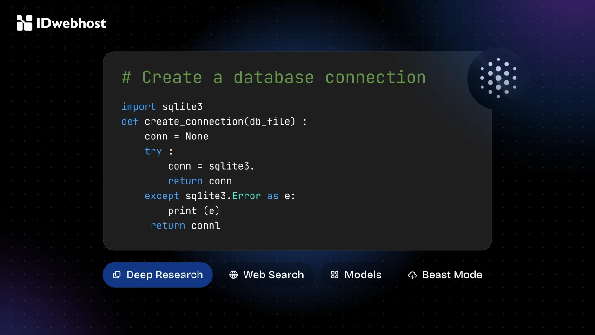The width and height of the screenshot is (595, 335).
Task: Enable Deep Research mode via its label
Action: click(165, 275)
